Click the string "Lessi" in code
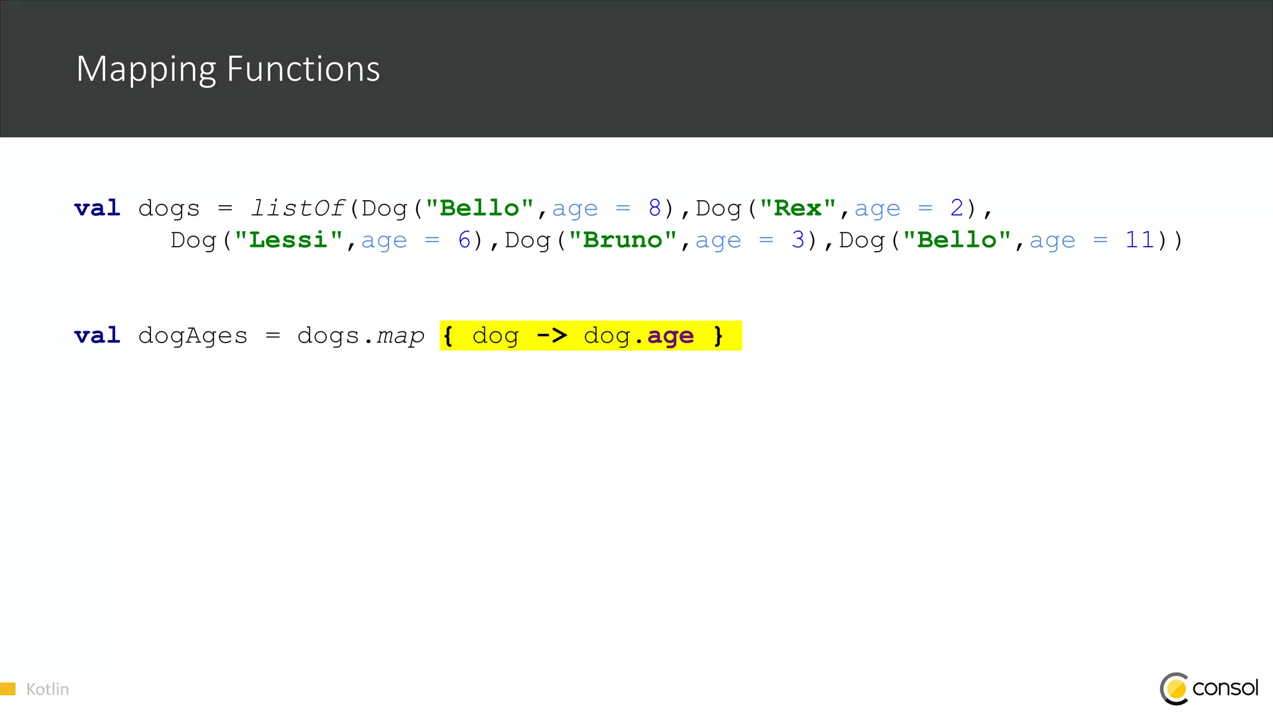The width and height of the screenshot is (1273, 716). [288, 240]
